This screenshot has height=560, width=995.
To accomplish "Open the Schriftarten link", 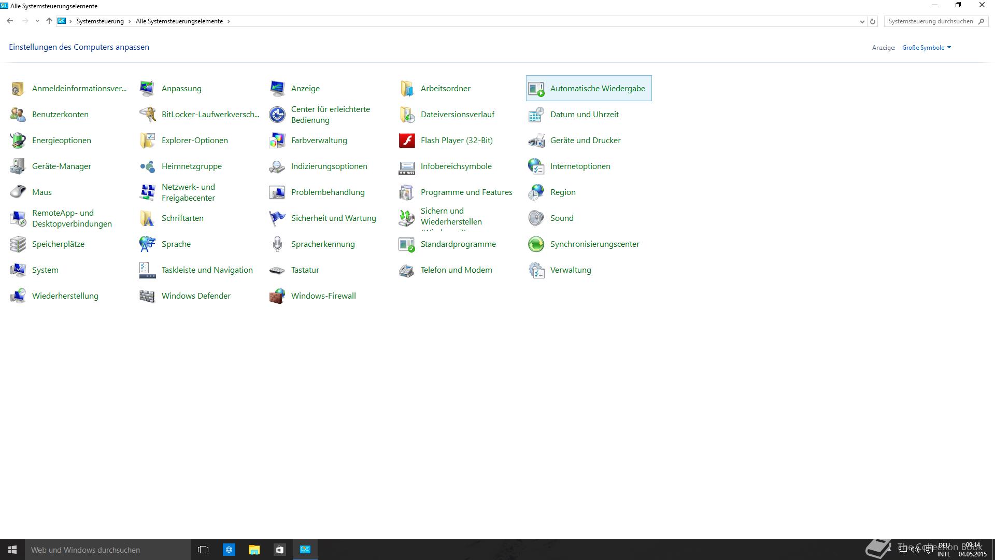I will [182, 218].
